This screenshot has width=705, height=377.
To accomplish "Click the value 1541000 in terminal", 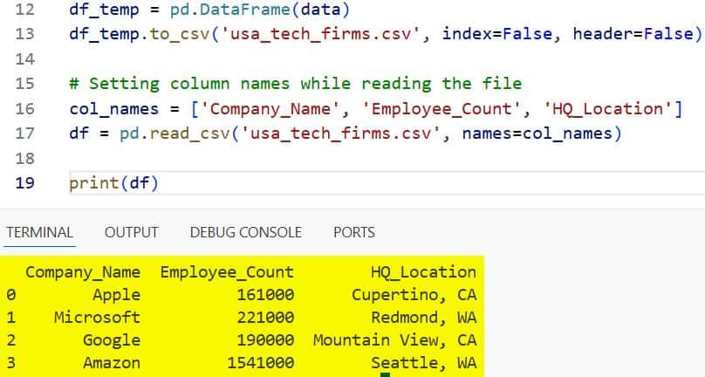I will click(261, 363).
